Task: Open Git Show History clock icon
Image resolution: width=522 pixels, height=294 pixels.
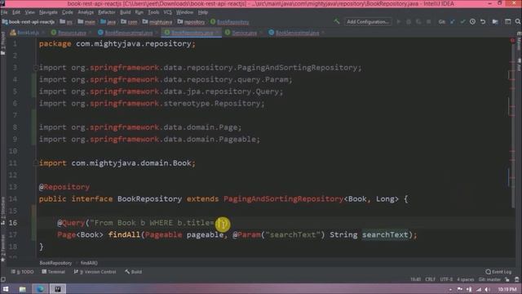Action: pyautogui.click(x=472, y=22)
